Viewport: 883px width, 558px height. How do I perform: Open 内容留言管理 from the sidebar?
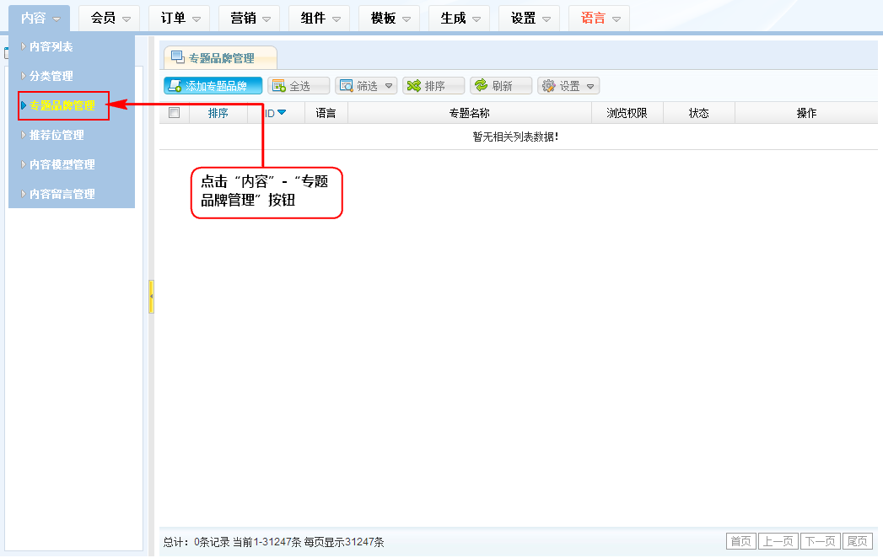(x=62, y=194)
